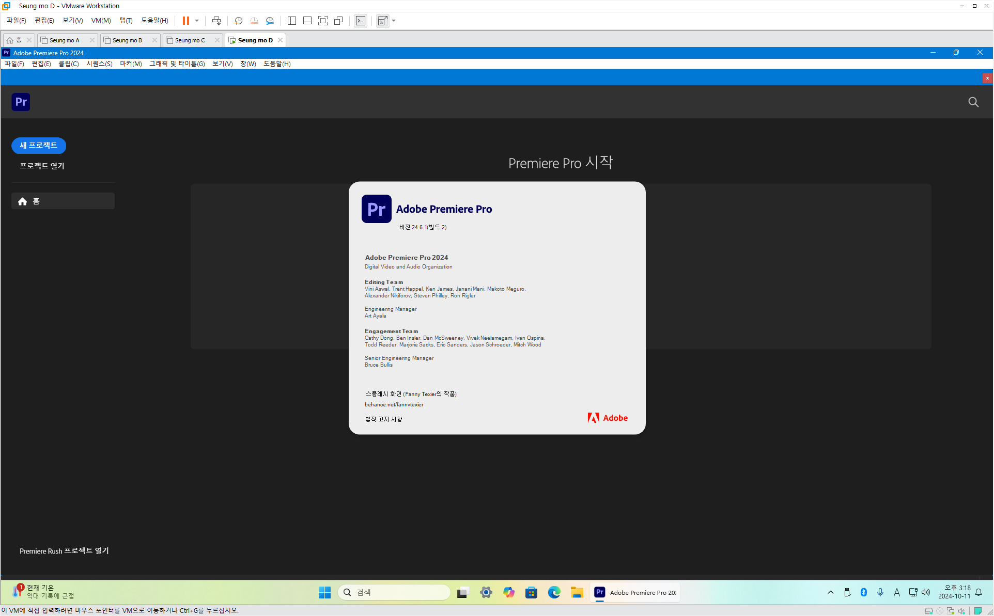This screenshot has height=616, width=994.
Task: Enter VMware full screen mode icon
Action: 323,21
